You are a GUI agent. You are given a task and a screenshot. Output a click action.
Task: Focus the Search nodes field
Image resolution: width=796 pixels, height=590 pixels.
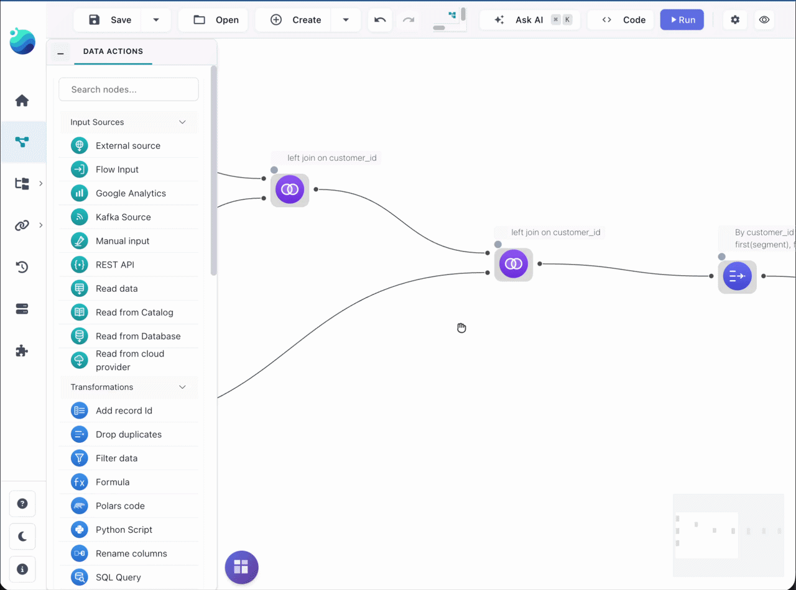tap(129, 89)
